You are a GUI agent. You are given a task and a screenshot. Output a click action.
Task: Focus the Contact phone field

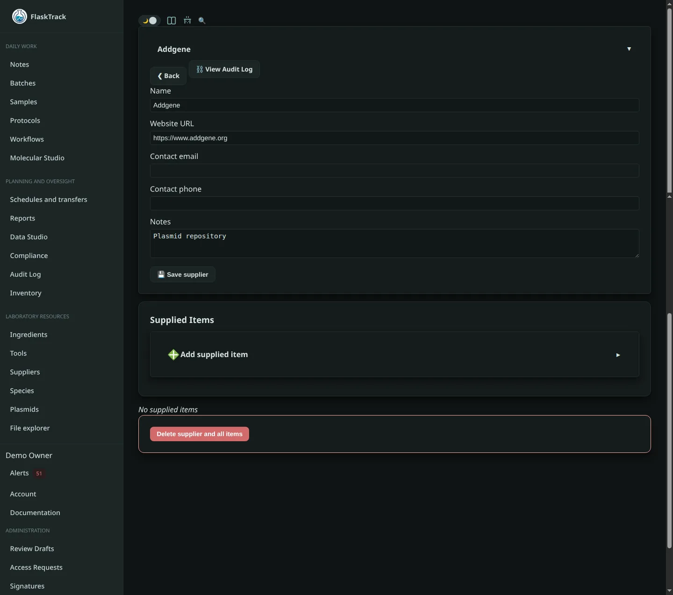point(394,203)
